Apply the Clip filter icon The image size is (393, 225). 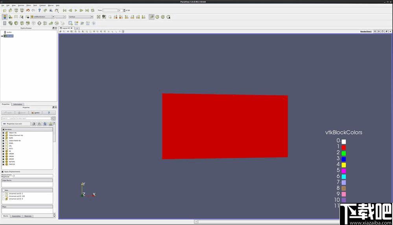(16, 23)
